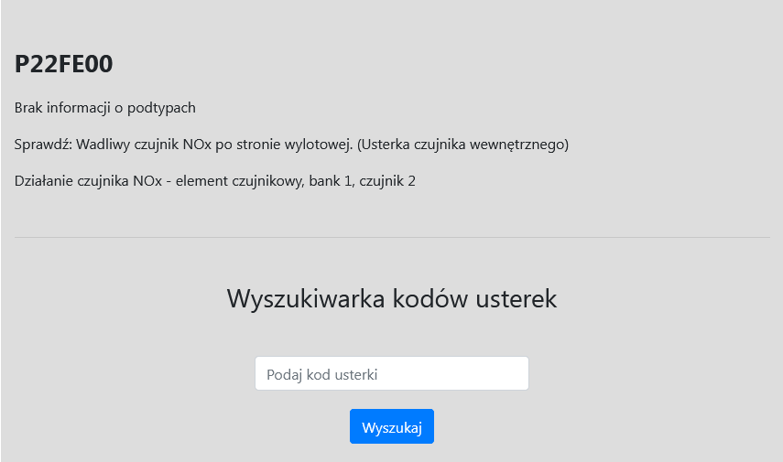Screen dimensions: 783x462
Task: Click the word "Sprawdź:" starting the description
Action: click(43, 145)
